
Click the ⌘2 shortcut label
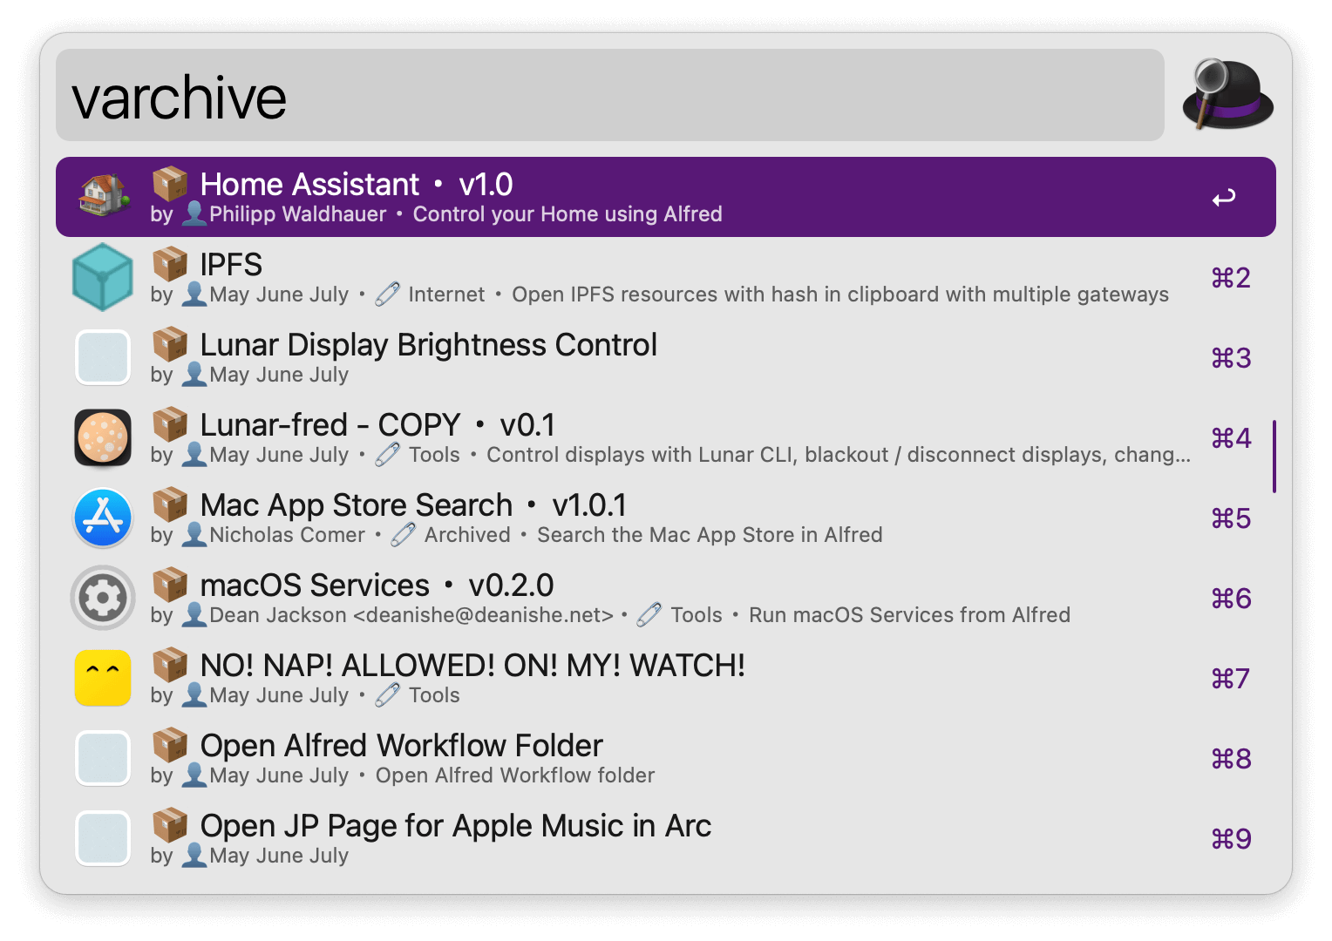pos(1231,278)
